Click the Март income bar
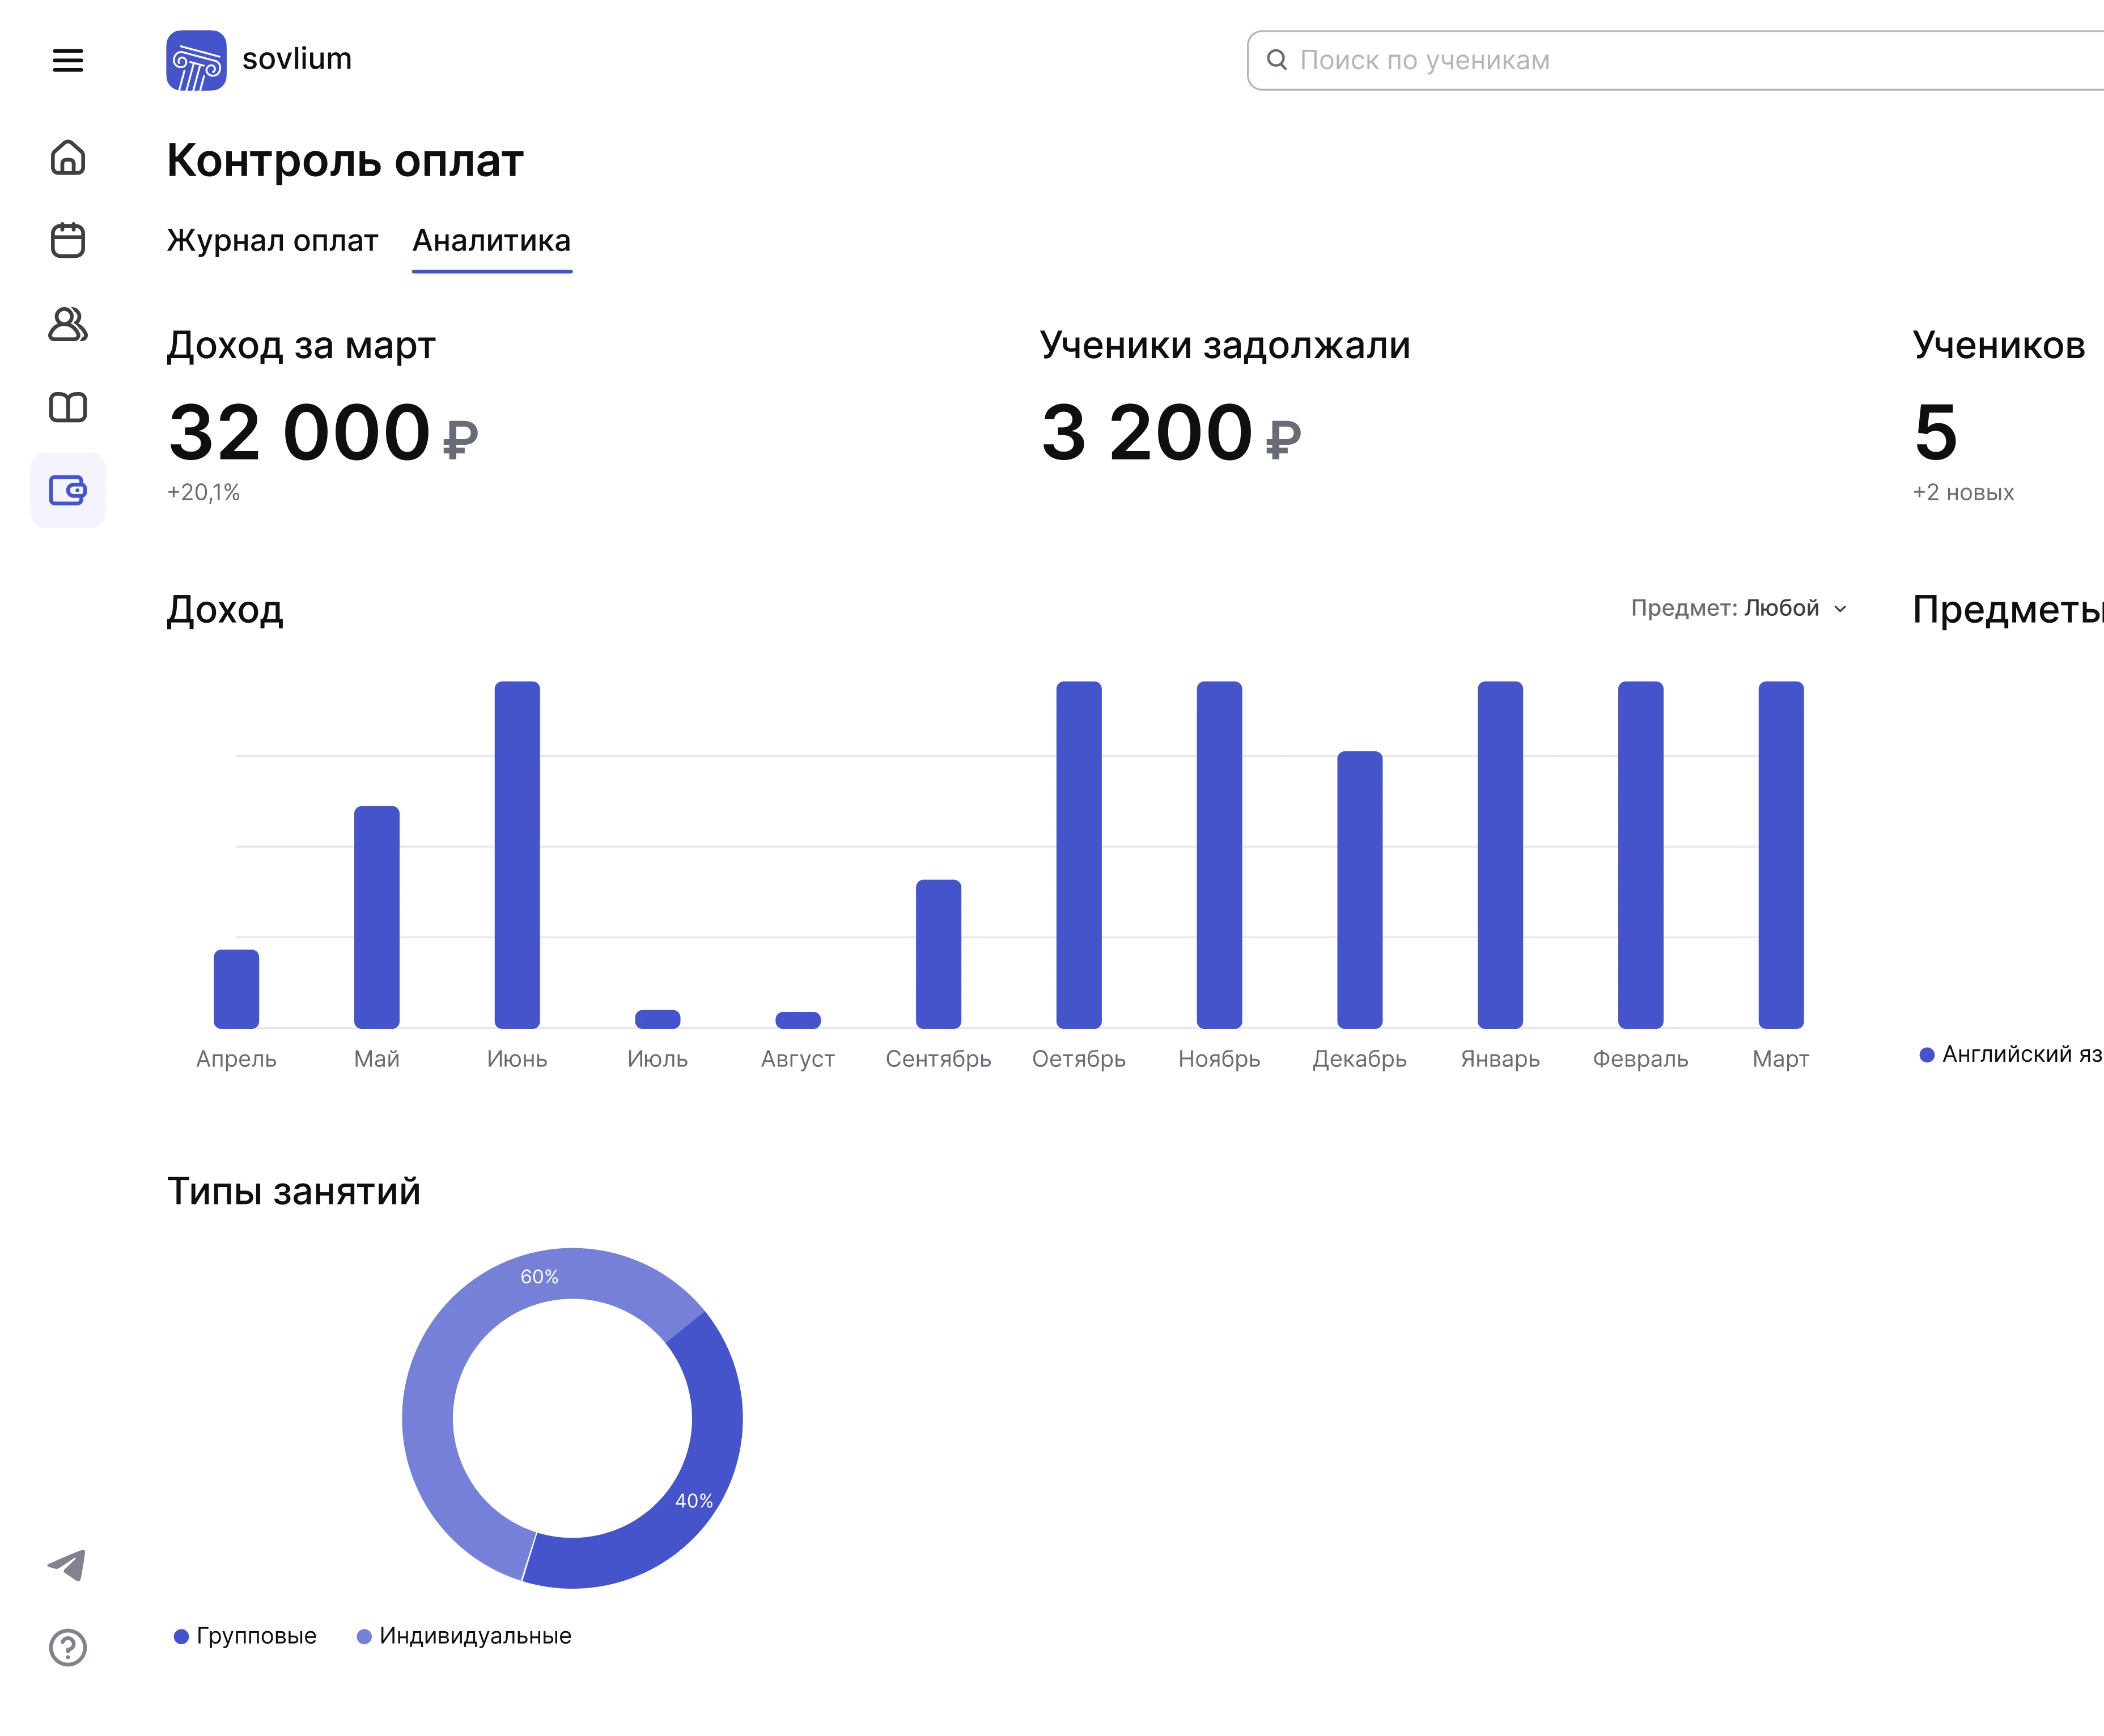 point(1781,855)
